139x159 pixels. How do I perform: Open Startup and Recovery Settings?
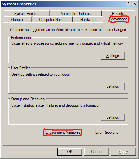coord(113,117)
